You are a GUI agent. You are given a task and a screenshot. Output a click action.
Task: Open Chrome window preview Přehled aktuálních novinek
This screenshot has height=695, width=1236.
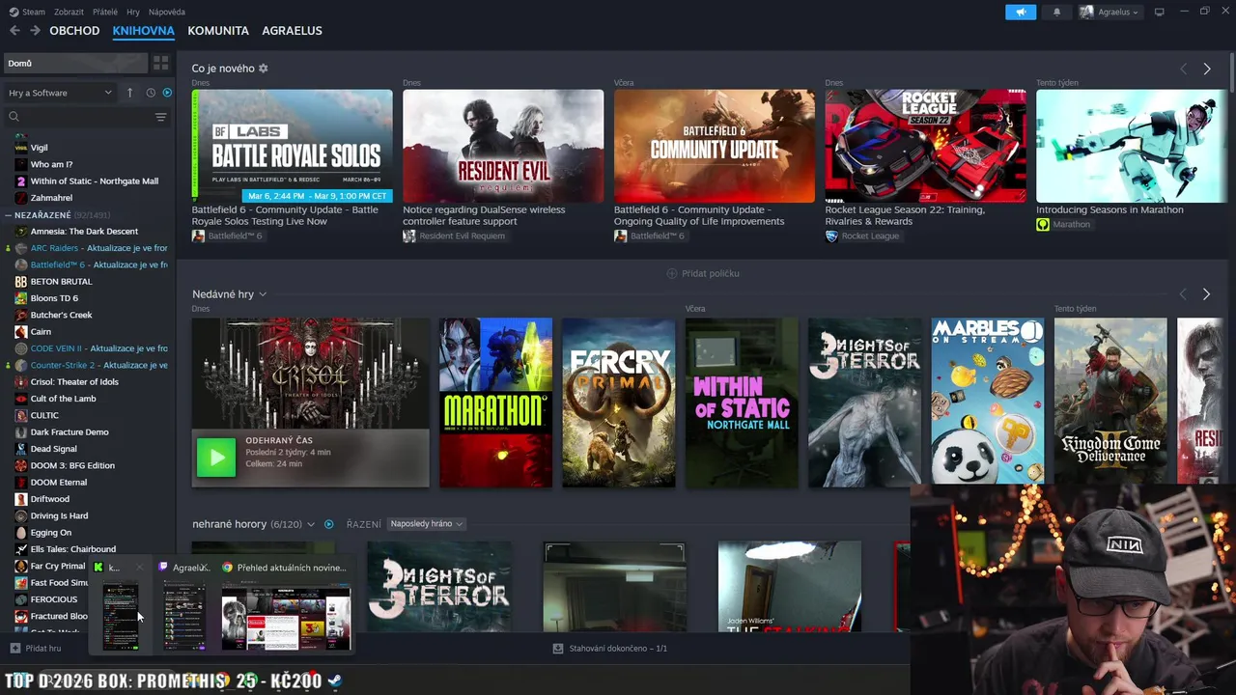click(x=286, y=606)
